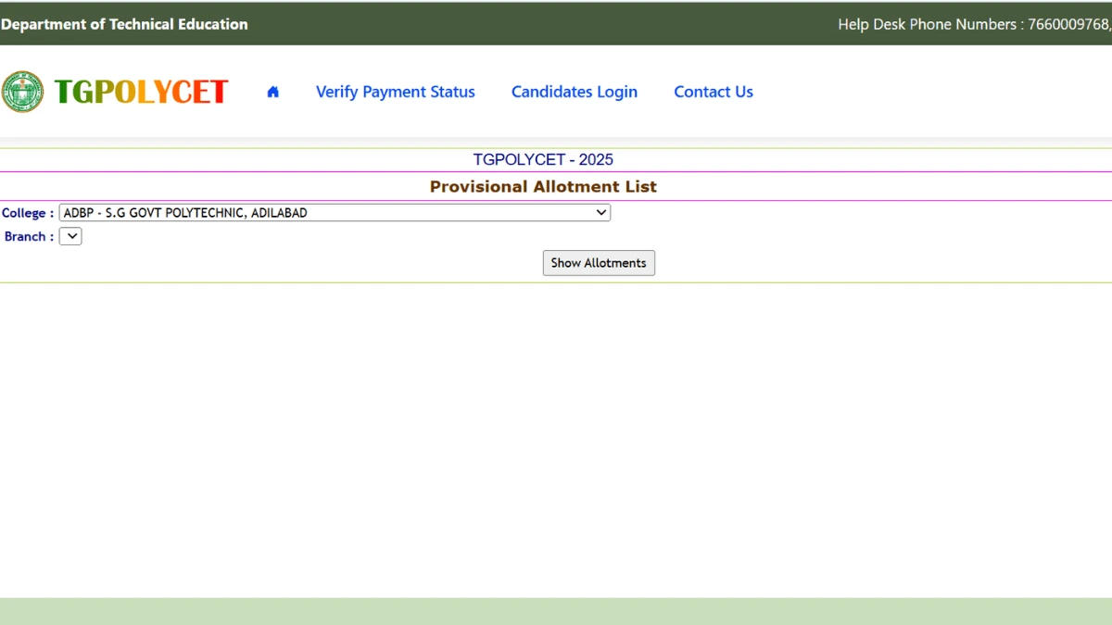1112x625 pixels.
Task: Click the 'College :' label
Action: click(x=28, y=213)
